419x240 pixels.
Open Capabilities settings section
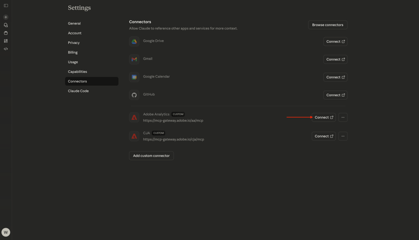pos(92,72)
